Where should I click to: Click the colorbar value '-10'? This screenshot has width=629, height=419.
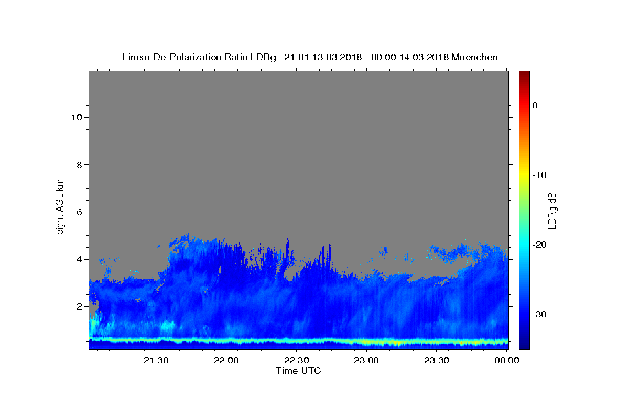click(539, 175)
